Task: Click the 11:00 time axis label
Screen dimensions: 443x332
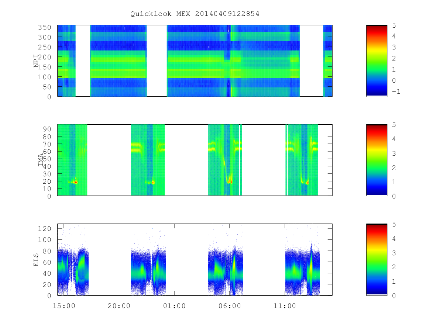Action: click(x=285, y=306)
